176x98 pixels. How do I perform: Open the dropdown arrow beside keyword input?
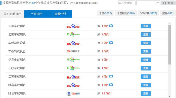158,3
